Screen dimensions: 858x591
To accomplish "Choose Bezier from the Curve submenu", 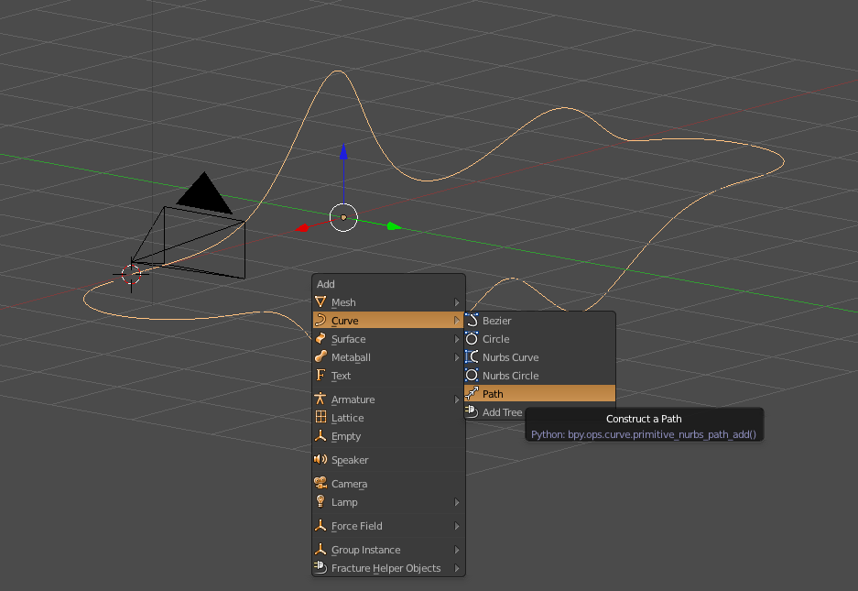I will [x=539, y=321].
